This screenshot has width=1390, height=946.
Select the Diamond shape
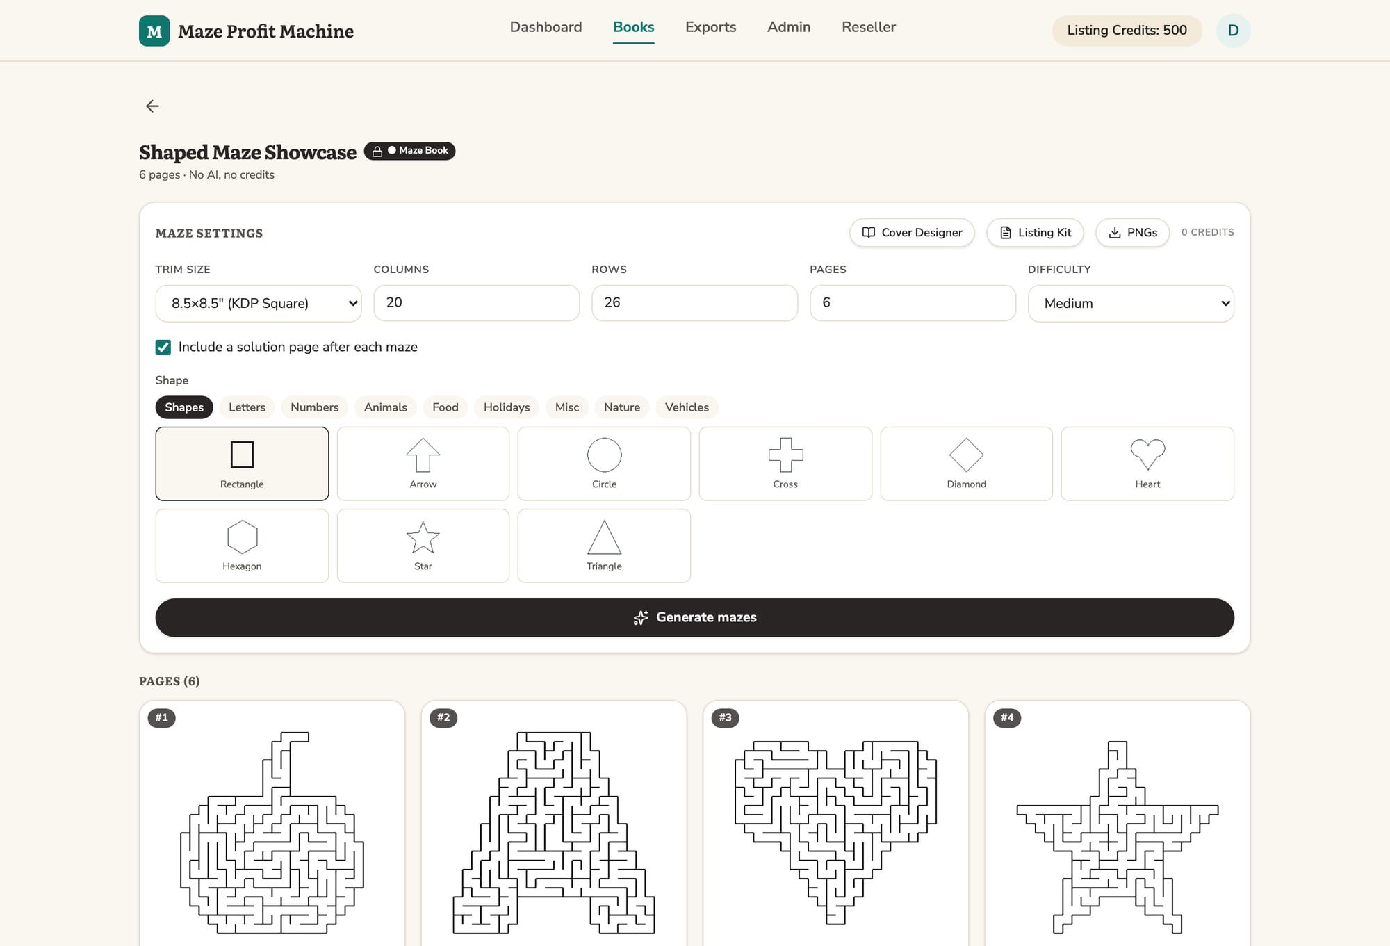(x=967, y=464)
